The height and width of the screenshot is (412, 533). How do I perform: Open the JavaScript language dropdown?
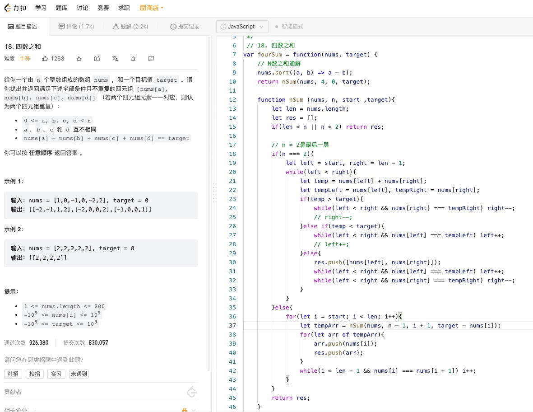(x=242, y=27)
